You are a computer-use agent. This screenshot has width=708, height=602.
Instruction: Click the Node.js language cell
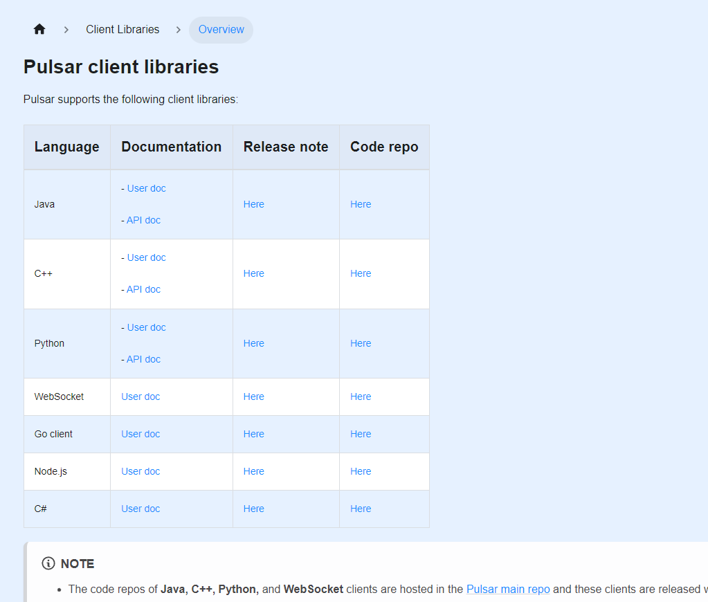(67, 471)
